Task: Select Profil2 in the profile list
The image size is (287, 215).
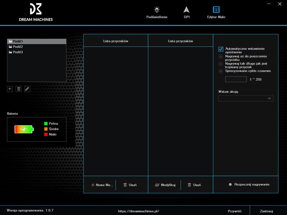Action: 18,47
